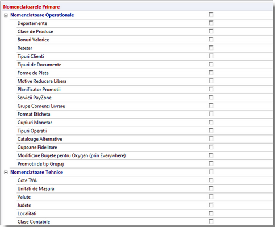The image size is (275, 227).
Task: Select the Cupiuri Monetar label
Action: pyautogui.click(x=35, y=123)
